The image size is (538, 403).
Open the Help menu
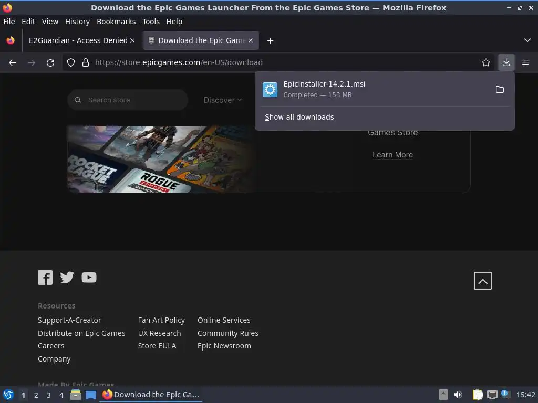point(174,22)
